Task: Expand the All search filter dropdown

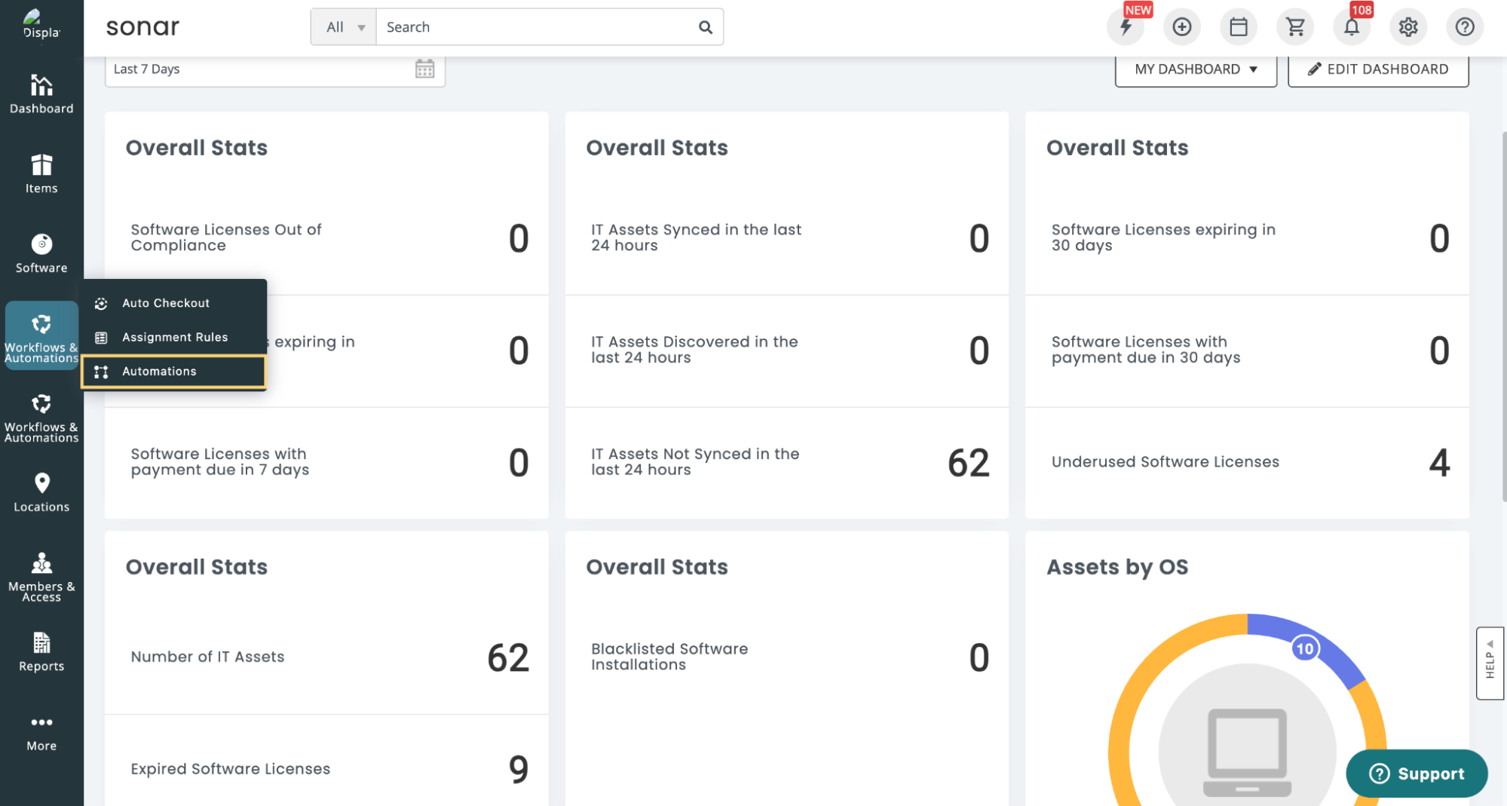Action: click(x=344, y=27)
